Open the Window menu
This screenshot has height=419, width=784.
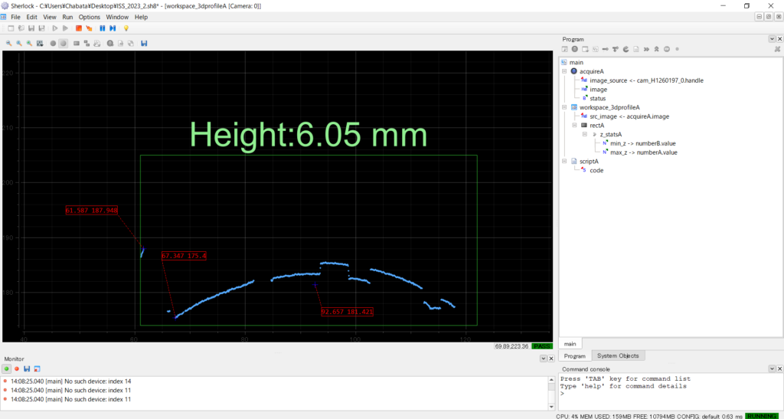click(117, 17)
